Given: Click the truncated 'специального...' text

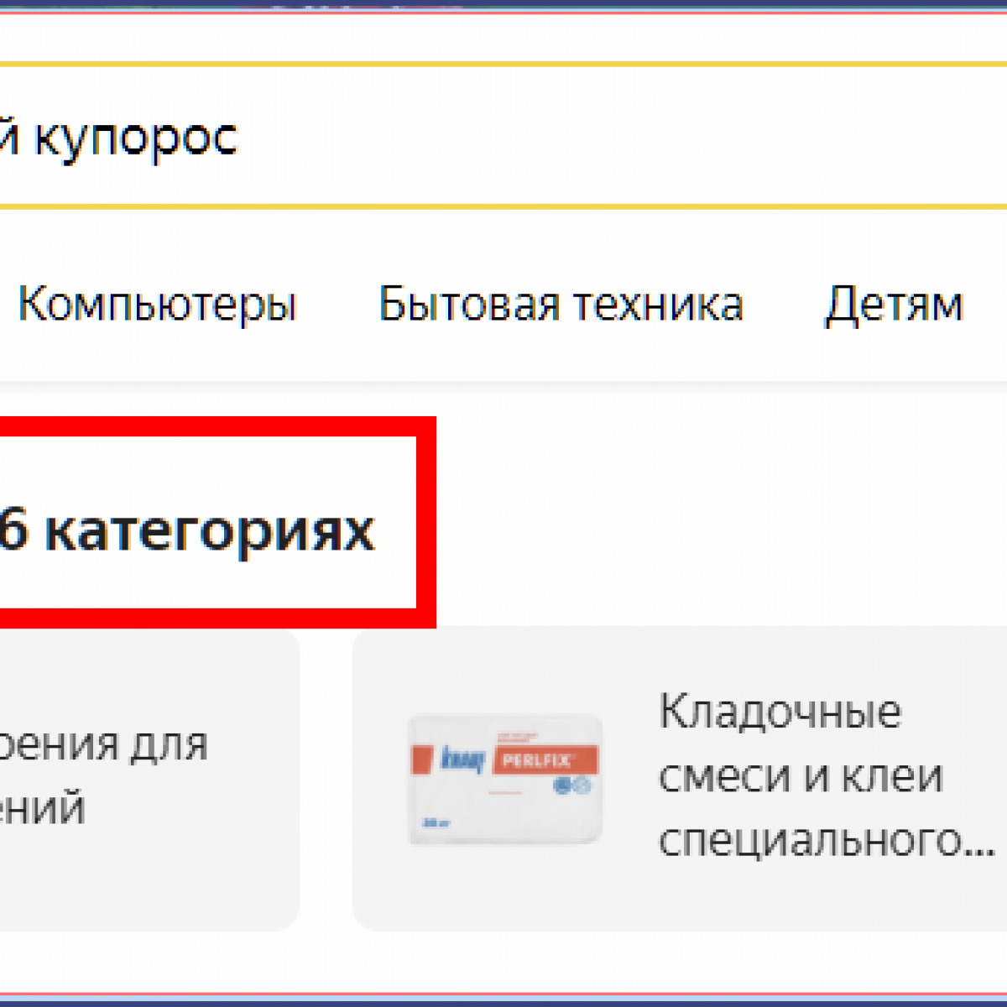Looking at the screenshot, I should 825,839.
